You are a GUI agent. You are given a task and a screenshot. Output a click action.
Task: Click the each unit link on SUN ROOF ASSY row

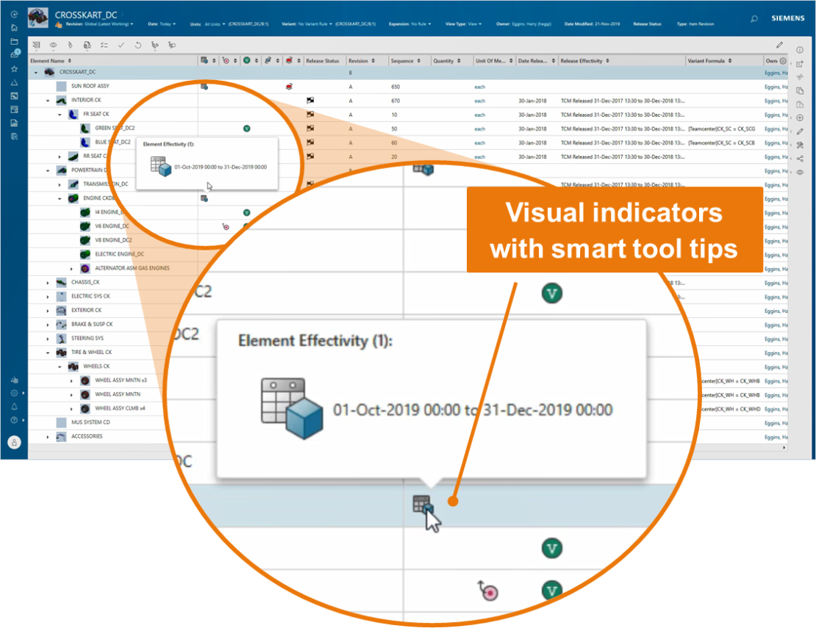pos(479,87)
